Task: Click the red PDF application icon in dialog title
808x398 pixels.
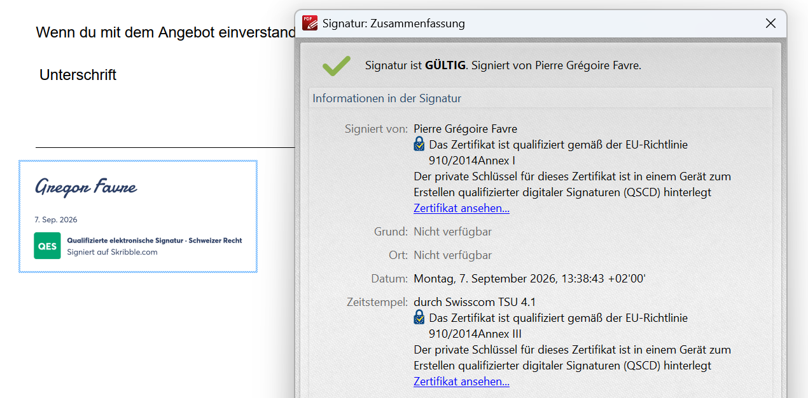Action: (x=310, y=23)
